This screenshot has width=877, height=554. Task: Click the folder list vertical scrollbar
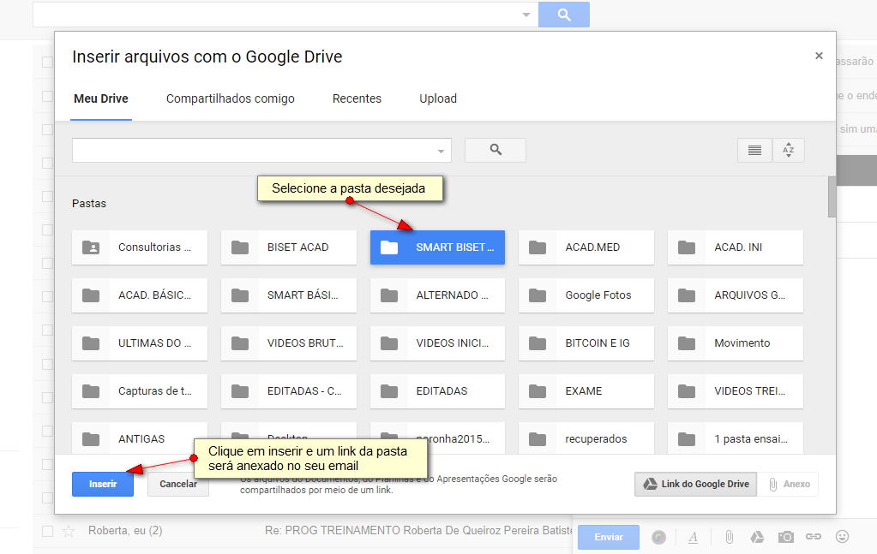coord(832,197)
